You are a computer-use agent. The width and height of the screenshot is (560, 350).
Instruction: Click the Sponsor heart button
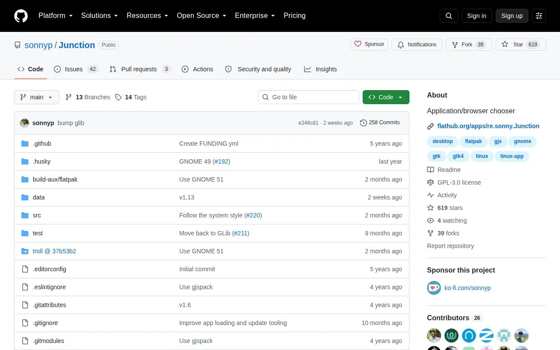(x=369, y=45)
